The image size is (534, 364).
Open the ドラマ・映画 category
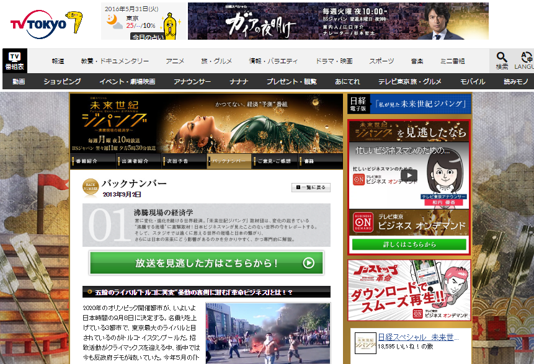pos(334,61)
